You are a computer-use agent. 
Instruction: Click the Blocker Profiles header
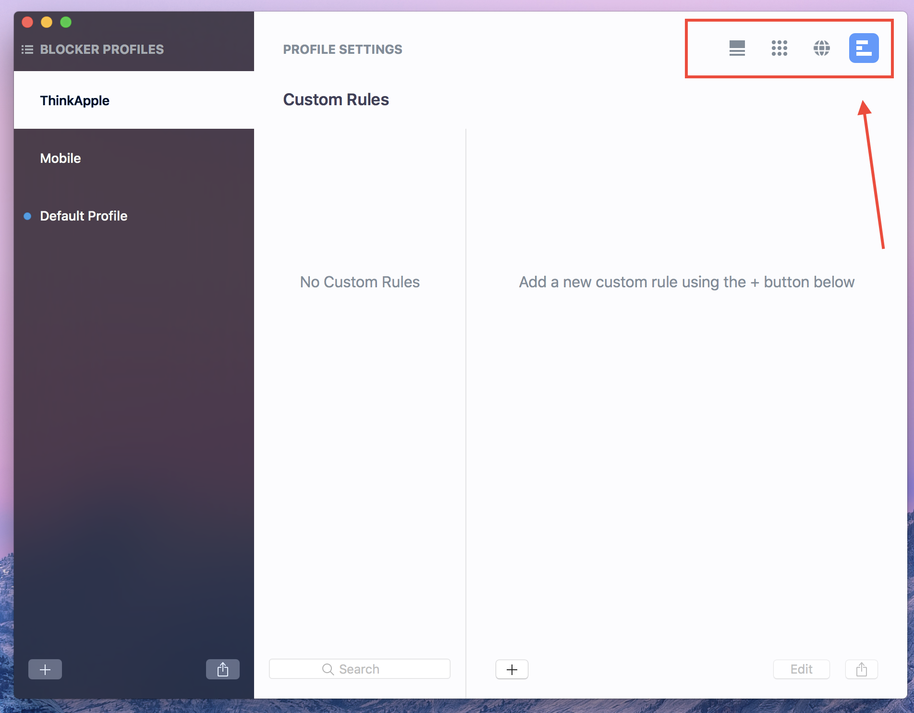102,49
